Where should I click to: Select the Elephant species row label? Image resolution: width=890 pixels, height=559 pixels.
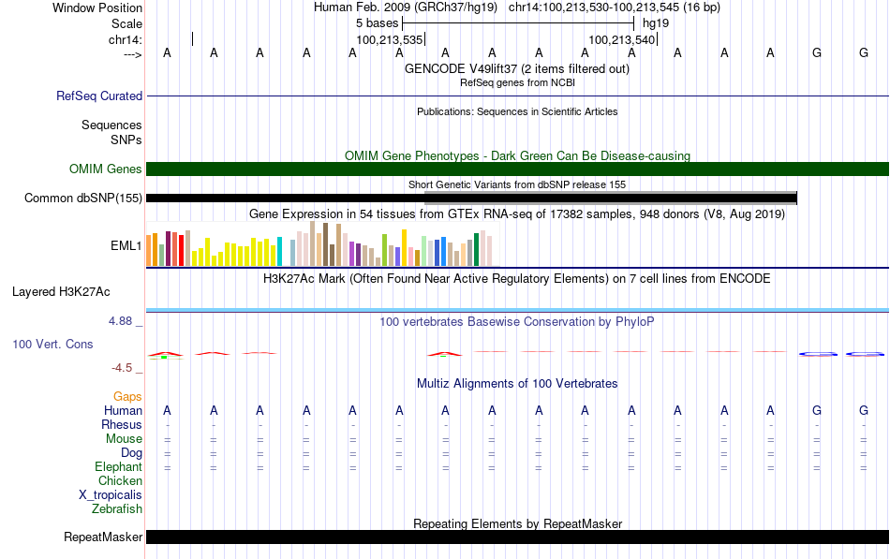click(118, 467)
